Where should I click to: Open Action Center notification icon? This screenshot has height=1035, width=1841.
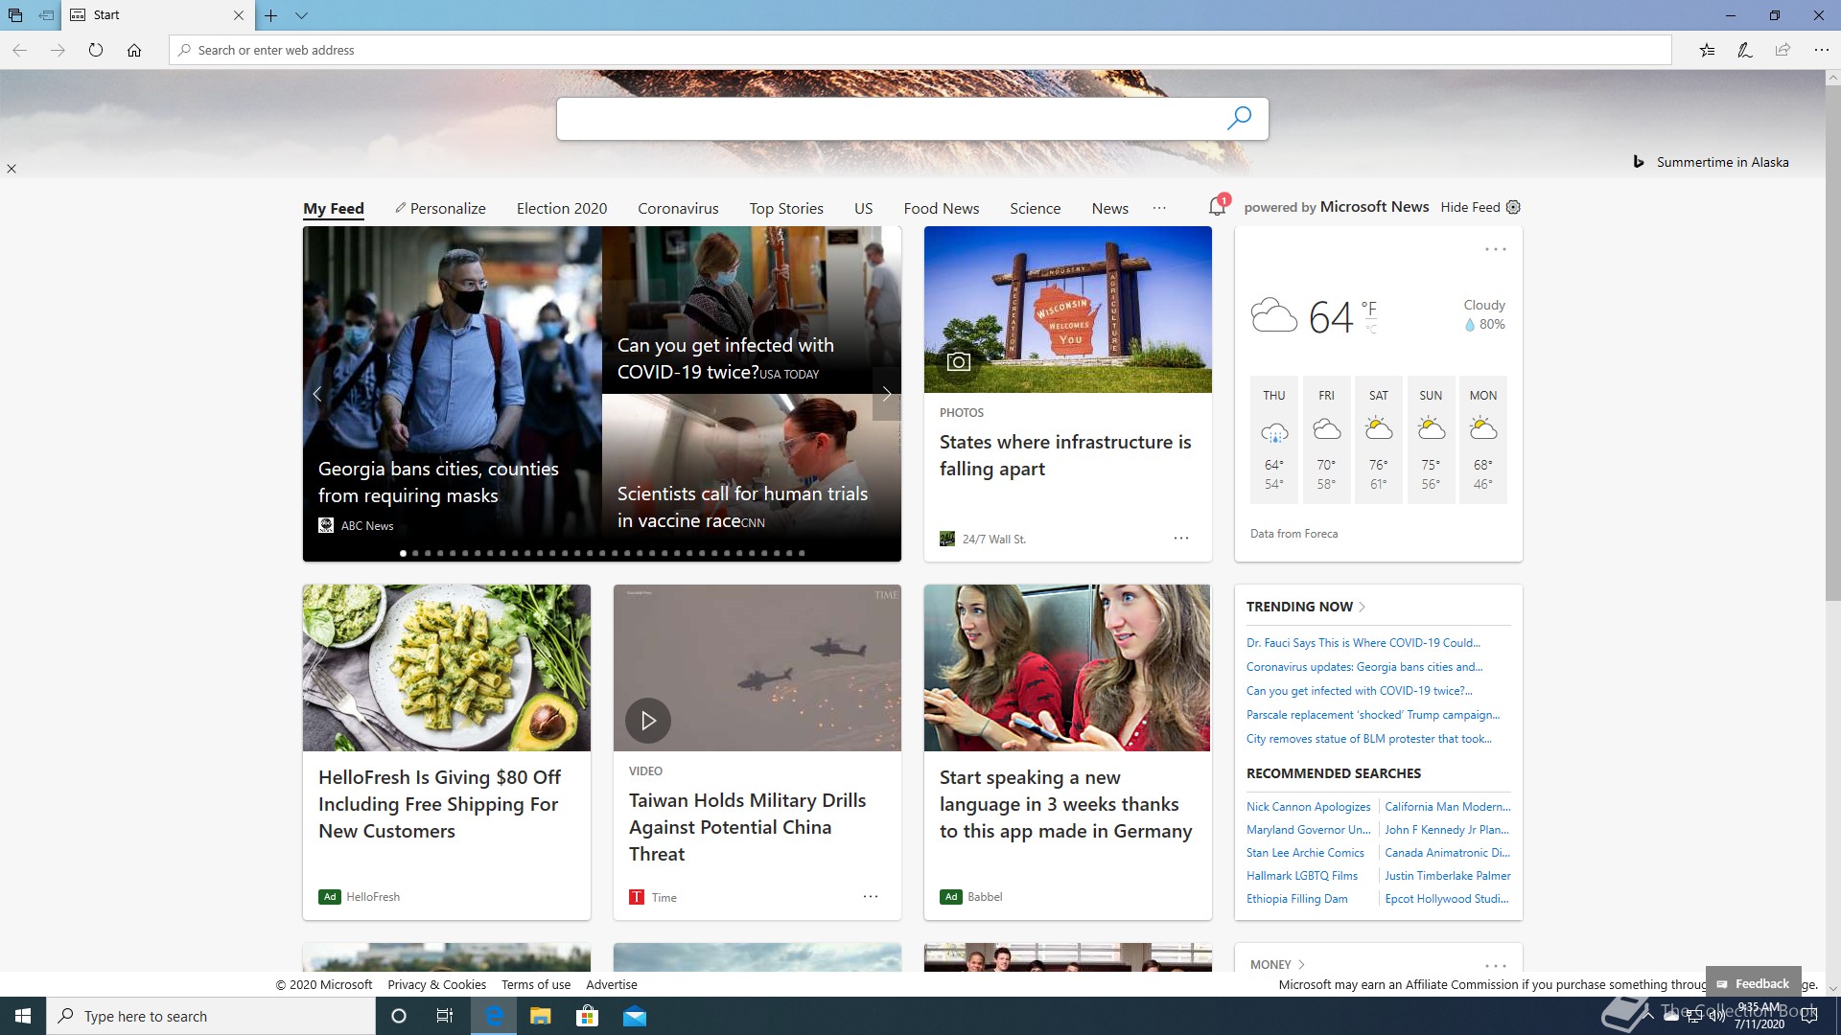(x=1809, y=1016)
